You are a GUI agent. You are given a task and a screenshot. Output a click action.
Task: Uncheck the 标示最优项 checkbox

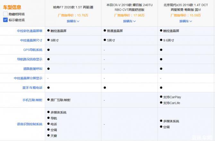click(x=5, y=20)
